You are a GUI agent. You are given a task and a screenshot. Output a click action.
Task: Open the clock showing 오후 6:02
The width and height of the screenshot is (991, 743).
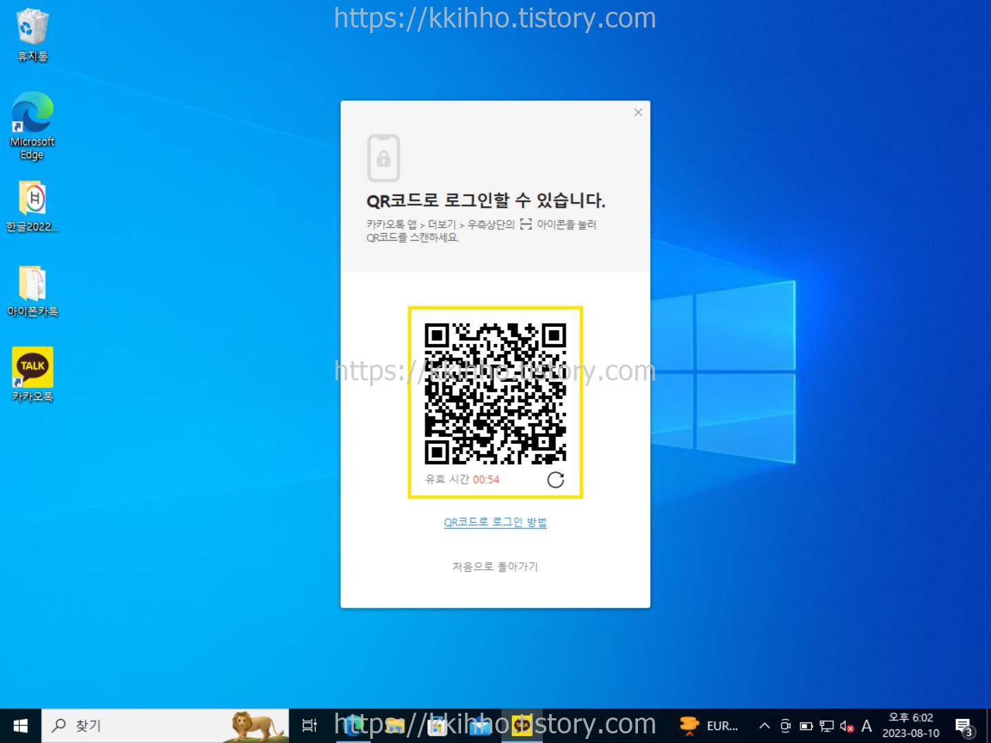pos(910,726)
